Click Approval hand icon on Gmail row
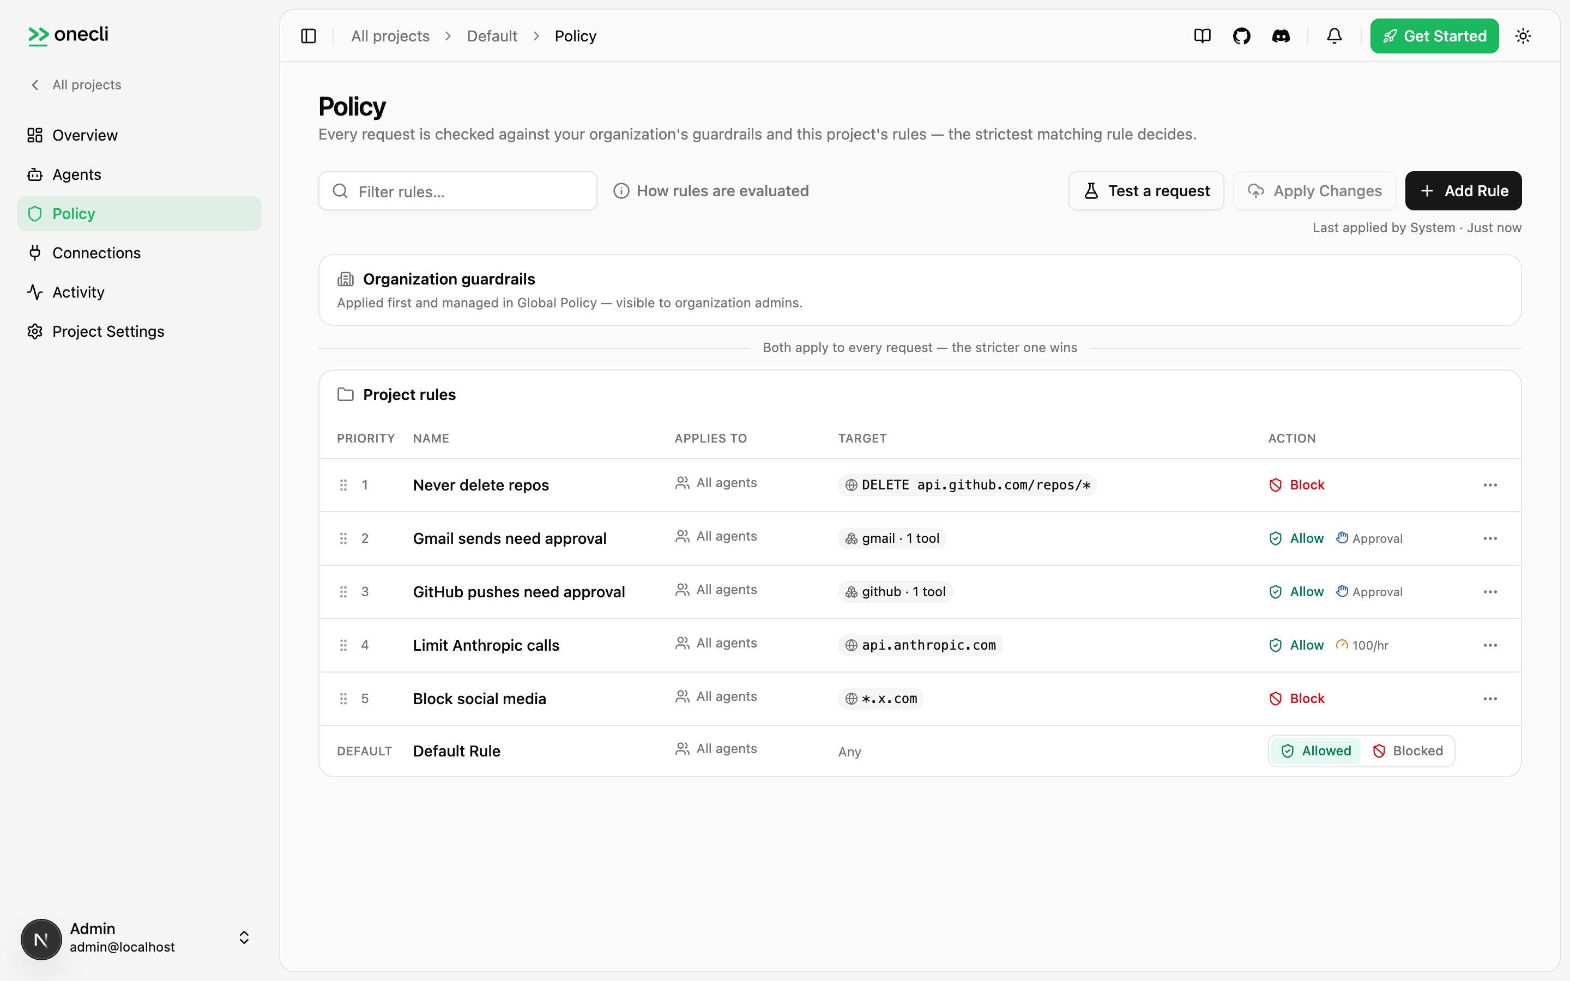Image resolution: width=1570 pixels, height=981 pixels. pos(1342,538)
